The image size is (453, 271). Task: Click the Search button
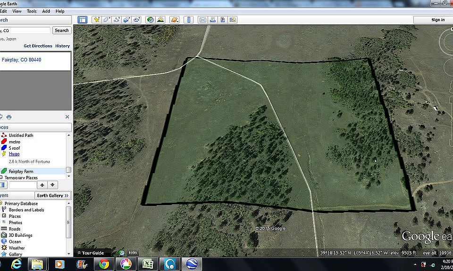[x=62, y=30]
